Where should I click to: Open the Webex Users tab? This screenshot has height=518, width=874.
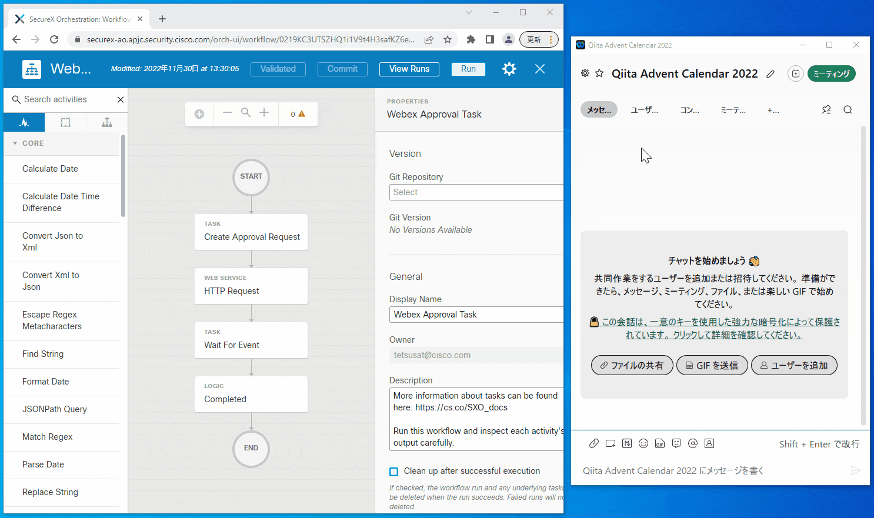[x=645, y=110]
